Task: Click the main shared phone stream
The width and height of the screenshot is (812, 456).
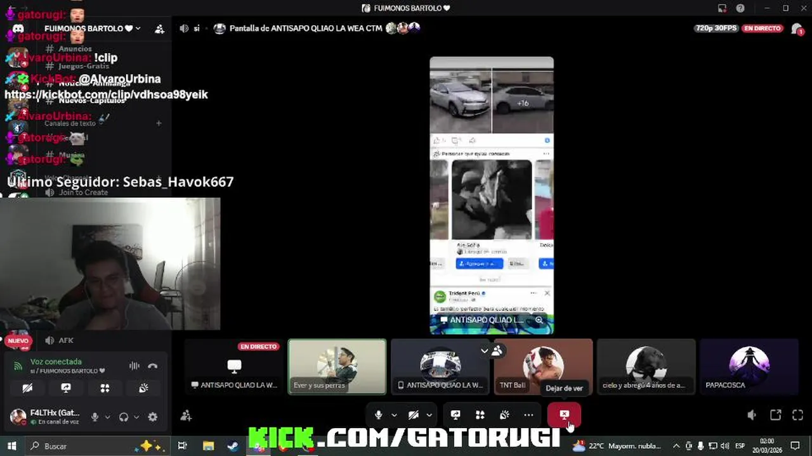Action: [492, 195]
